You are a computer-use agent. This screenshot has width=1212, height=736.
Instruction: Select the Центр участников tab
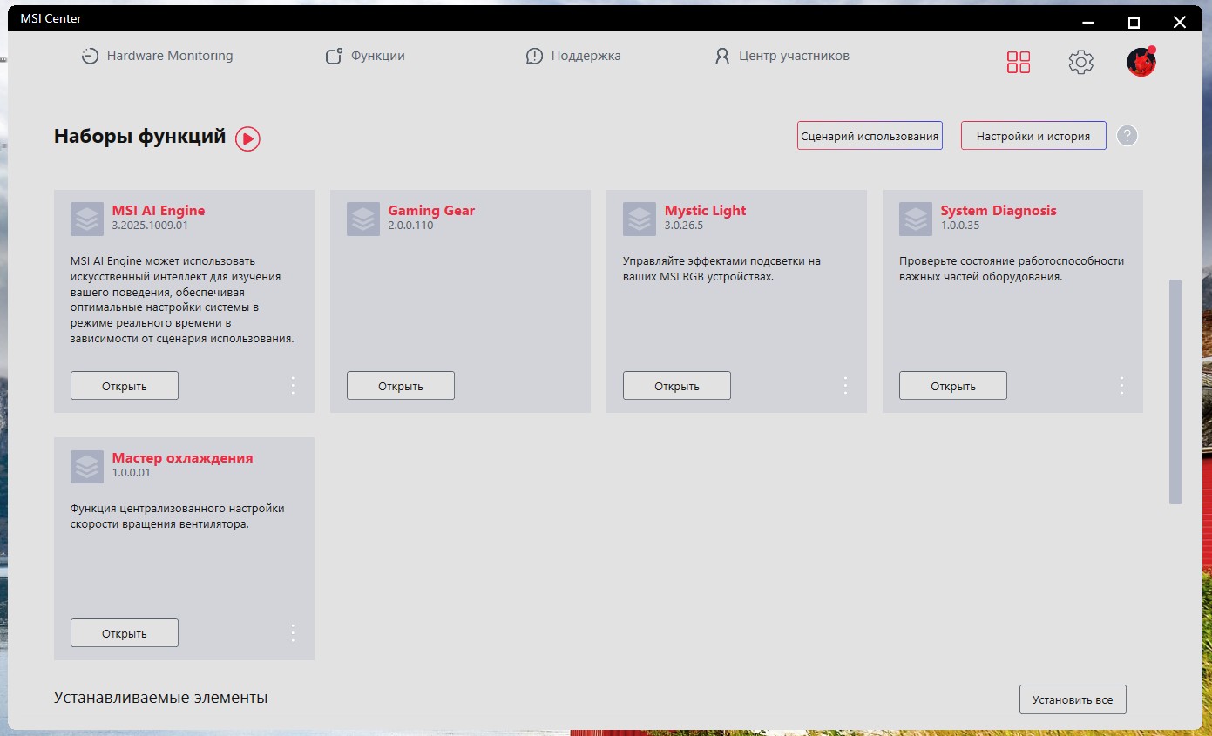point(782,56)
